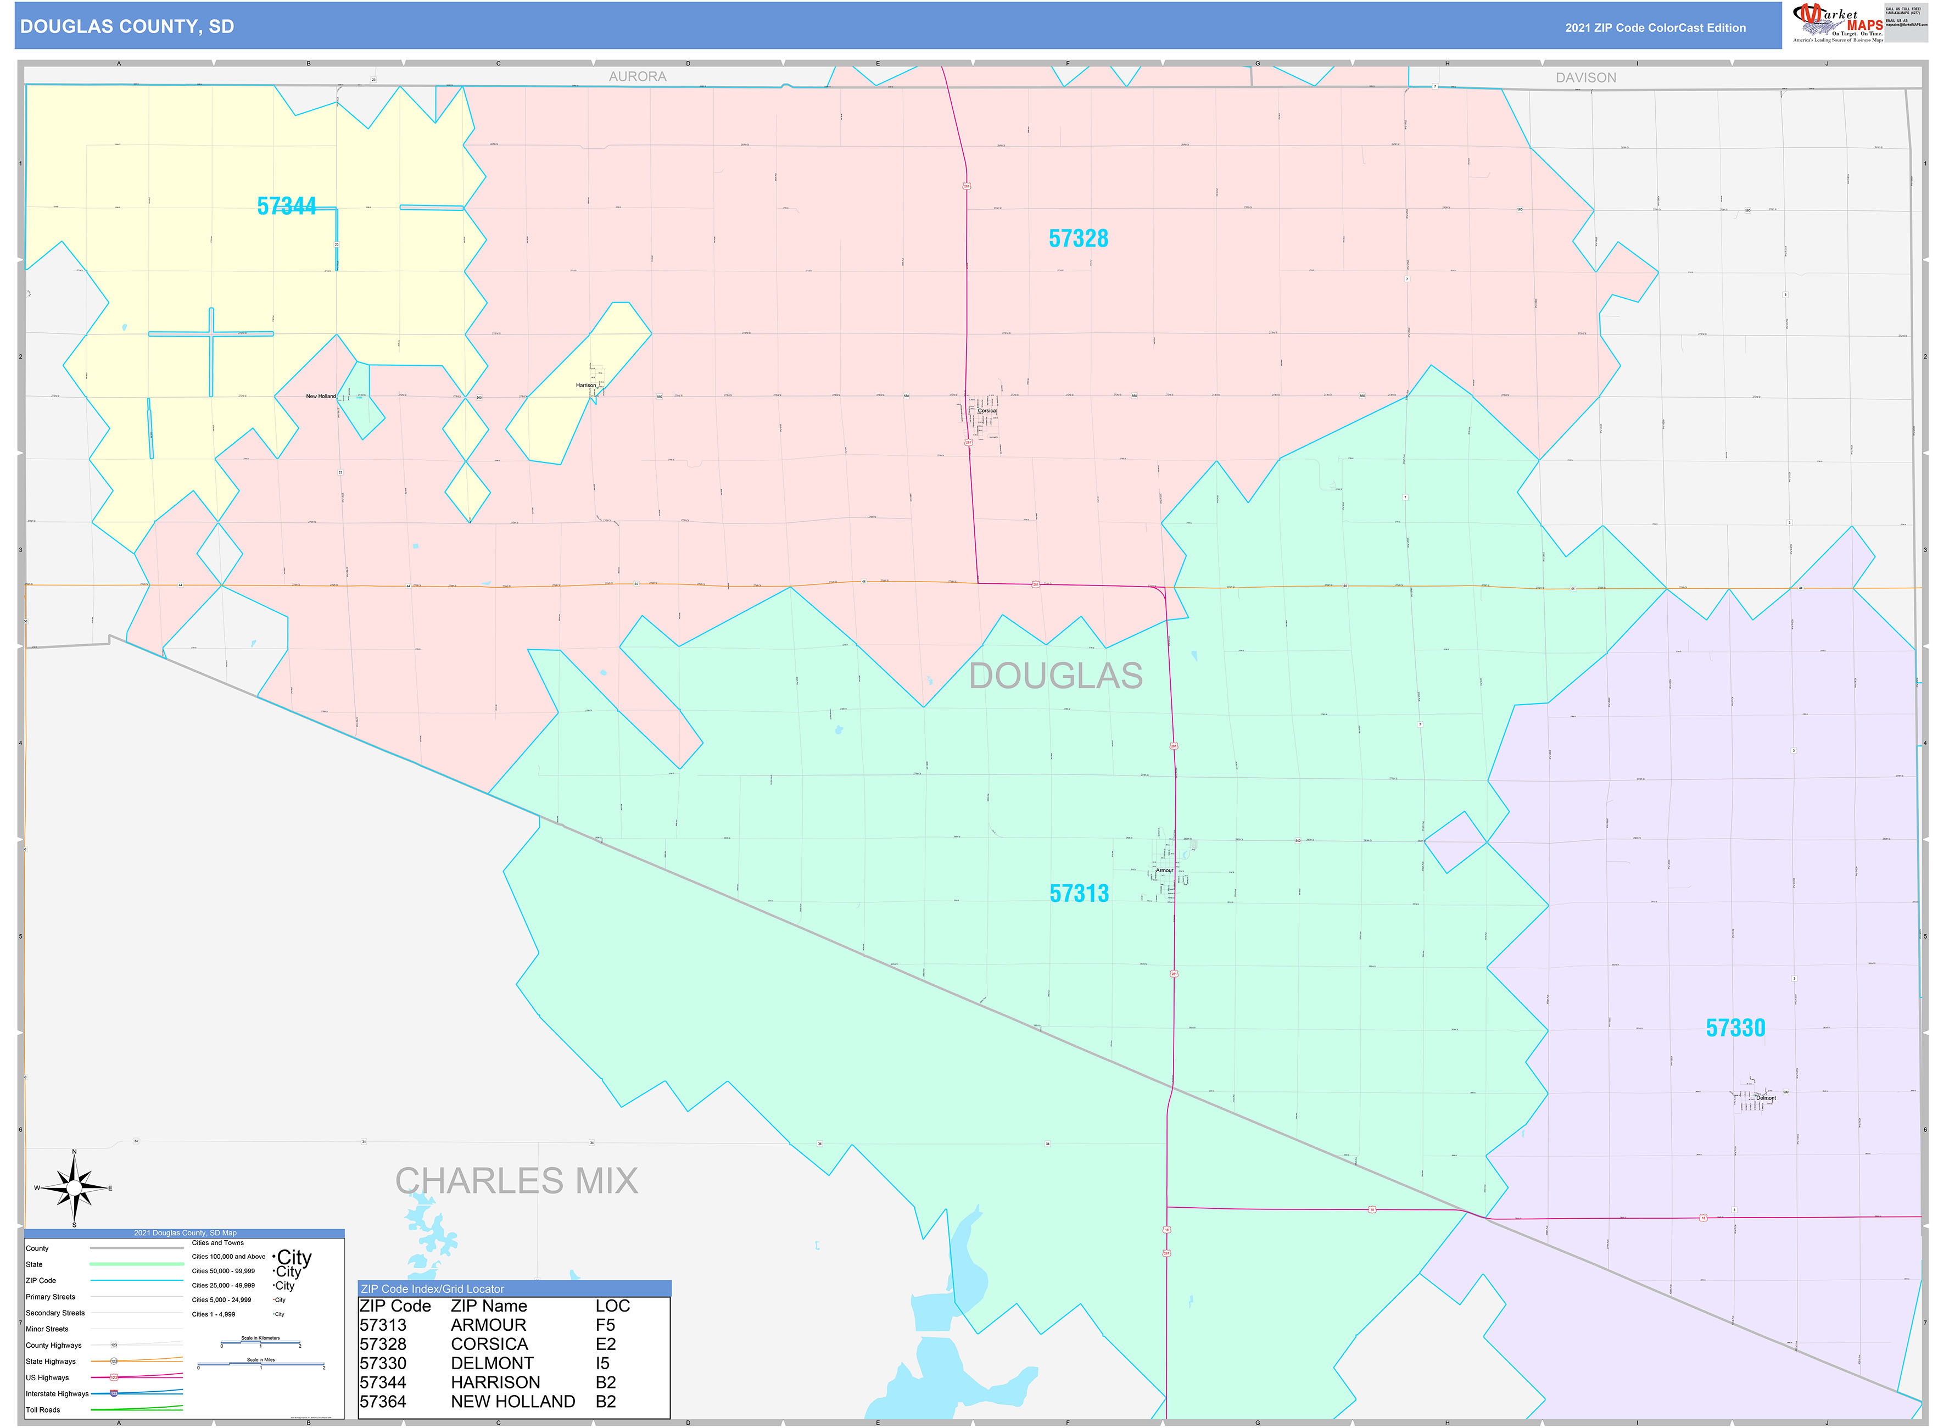Viewport: 1938px width, 1428px height.
Task: Click the US Highways route shield symbol
Action: pyautogui.click(x=113, y=1378)
